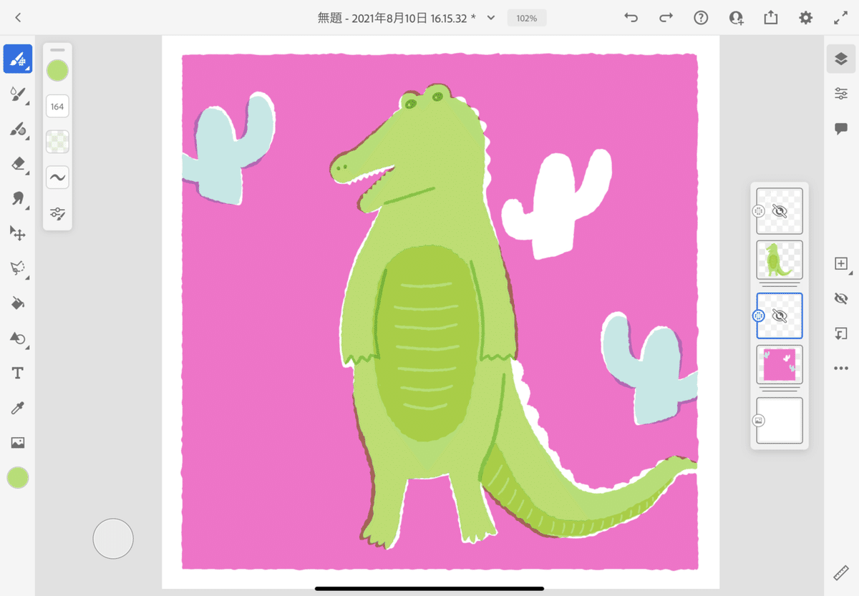Screen dimensions: 859x596
Task: Click the image badge on the bottom layer
Action: coord(759,421)
